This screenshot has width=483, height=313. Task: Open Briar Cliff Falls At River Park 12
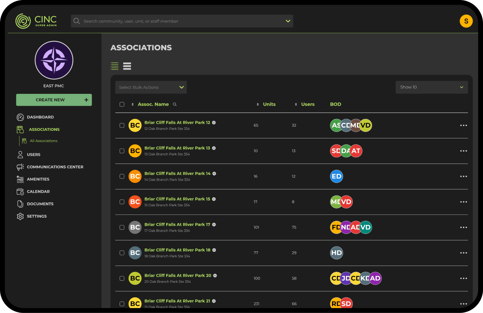177,122
